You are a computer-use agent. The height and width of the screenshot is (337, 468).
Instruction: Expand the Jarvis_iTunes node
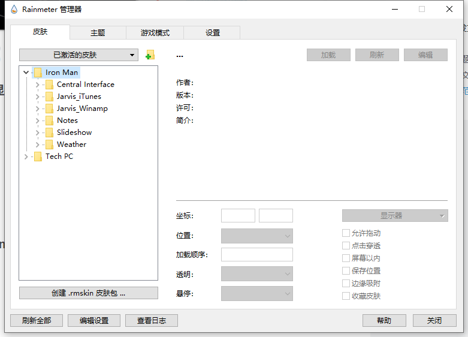pyautogui.click(x=37, y=97)
